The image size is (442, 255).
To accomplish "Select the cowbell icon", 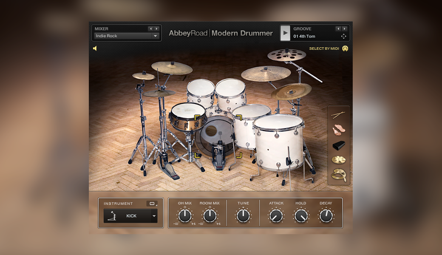I will [339, 145].
